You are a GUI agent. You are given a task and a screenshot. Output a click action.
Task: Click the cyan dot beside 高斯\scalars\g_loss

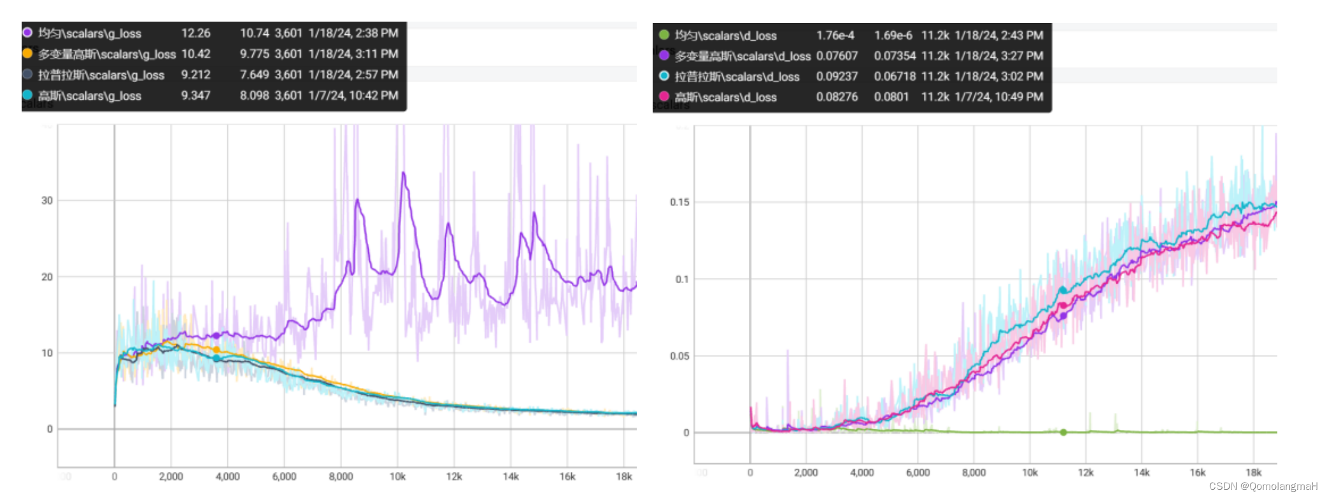[x=27, y=95]
